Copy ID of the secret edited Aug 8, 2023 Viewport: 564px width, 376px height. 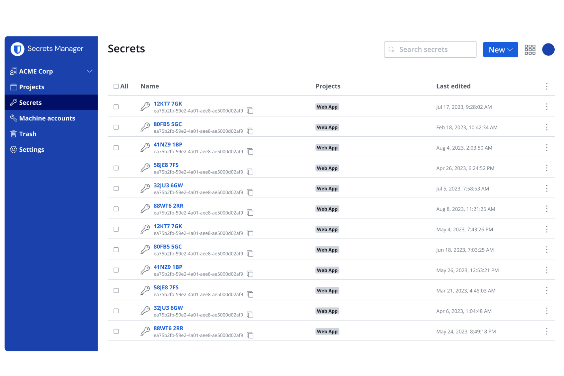coord(250,213)
